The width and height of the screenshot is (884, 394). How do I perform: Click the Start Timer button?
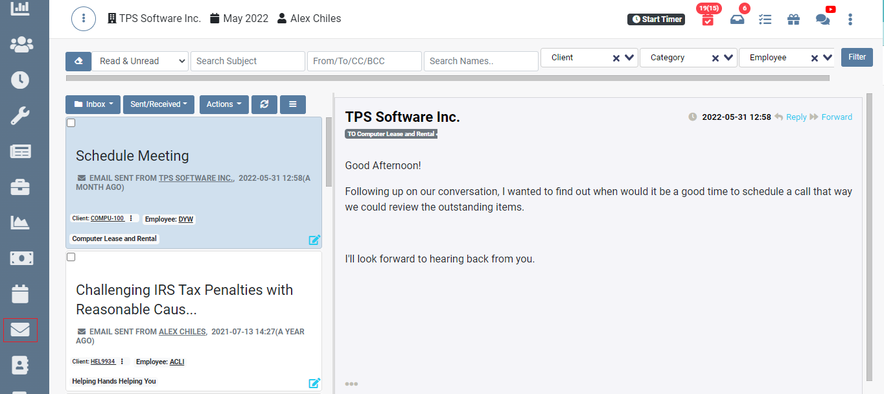point(656,19)
